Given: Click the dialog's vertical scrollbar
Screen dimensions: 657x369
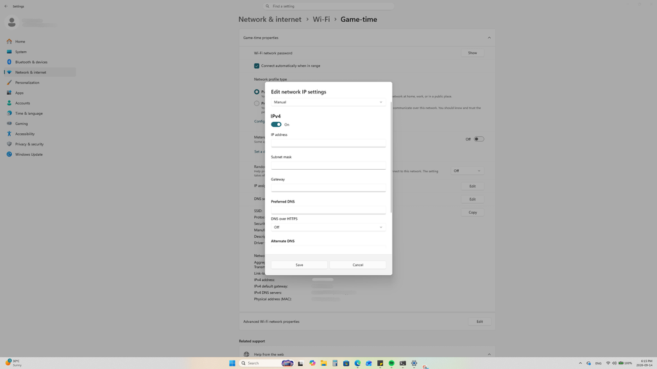Looking at the screenshot, I should tap(391, 158).
